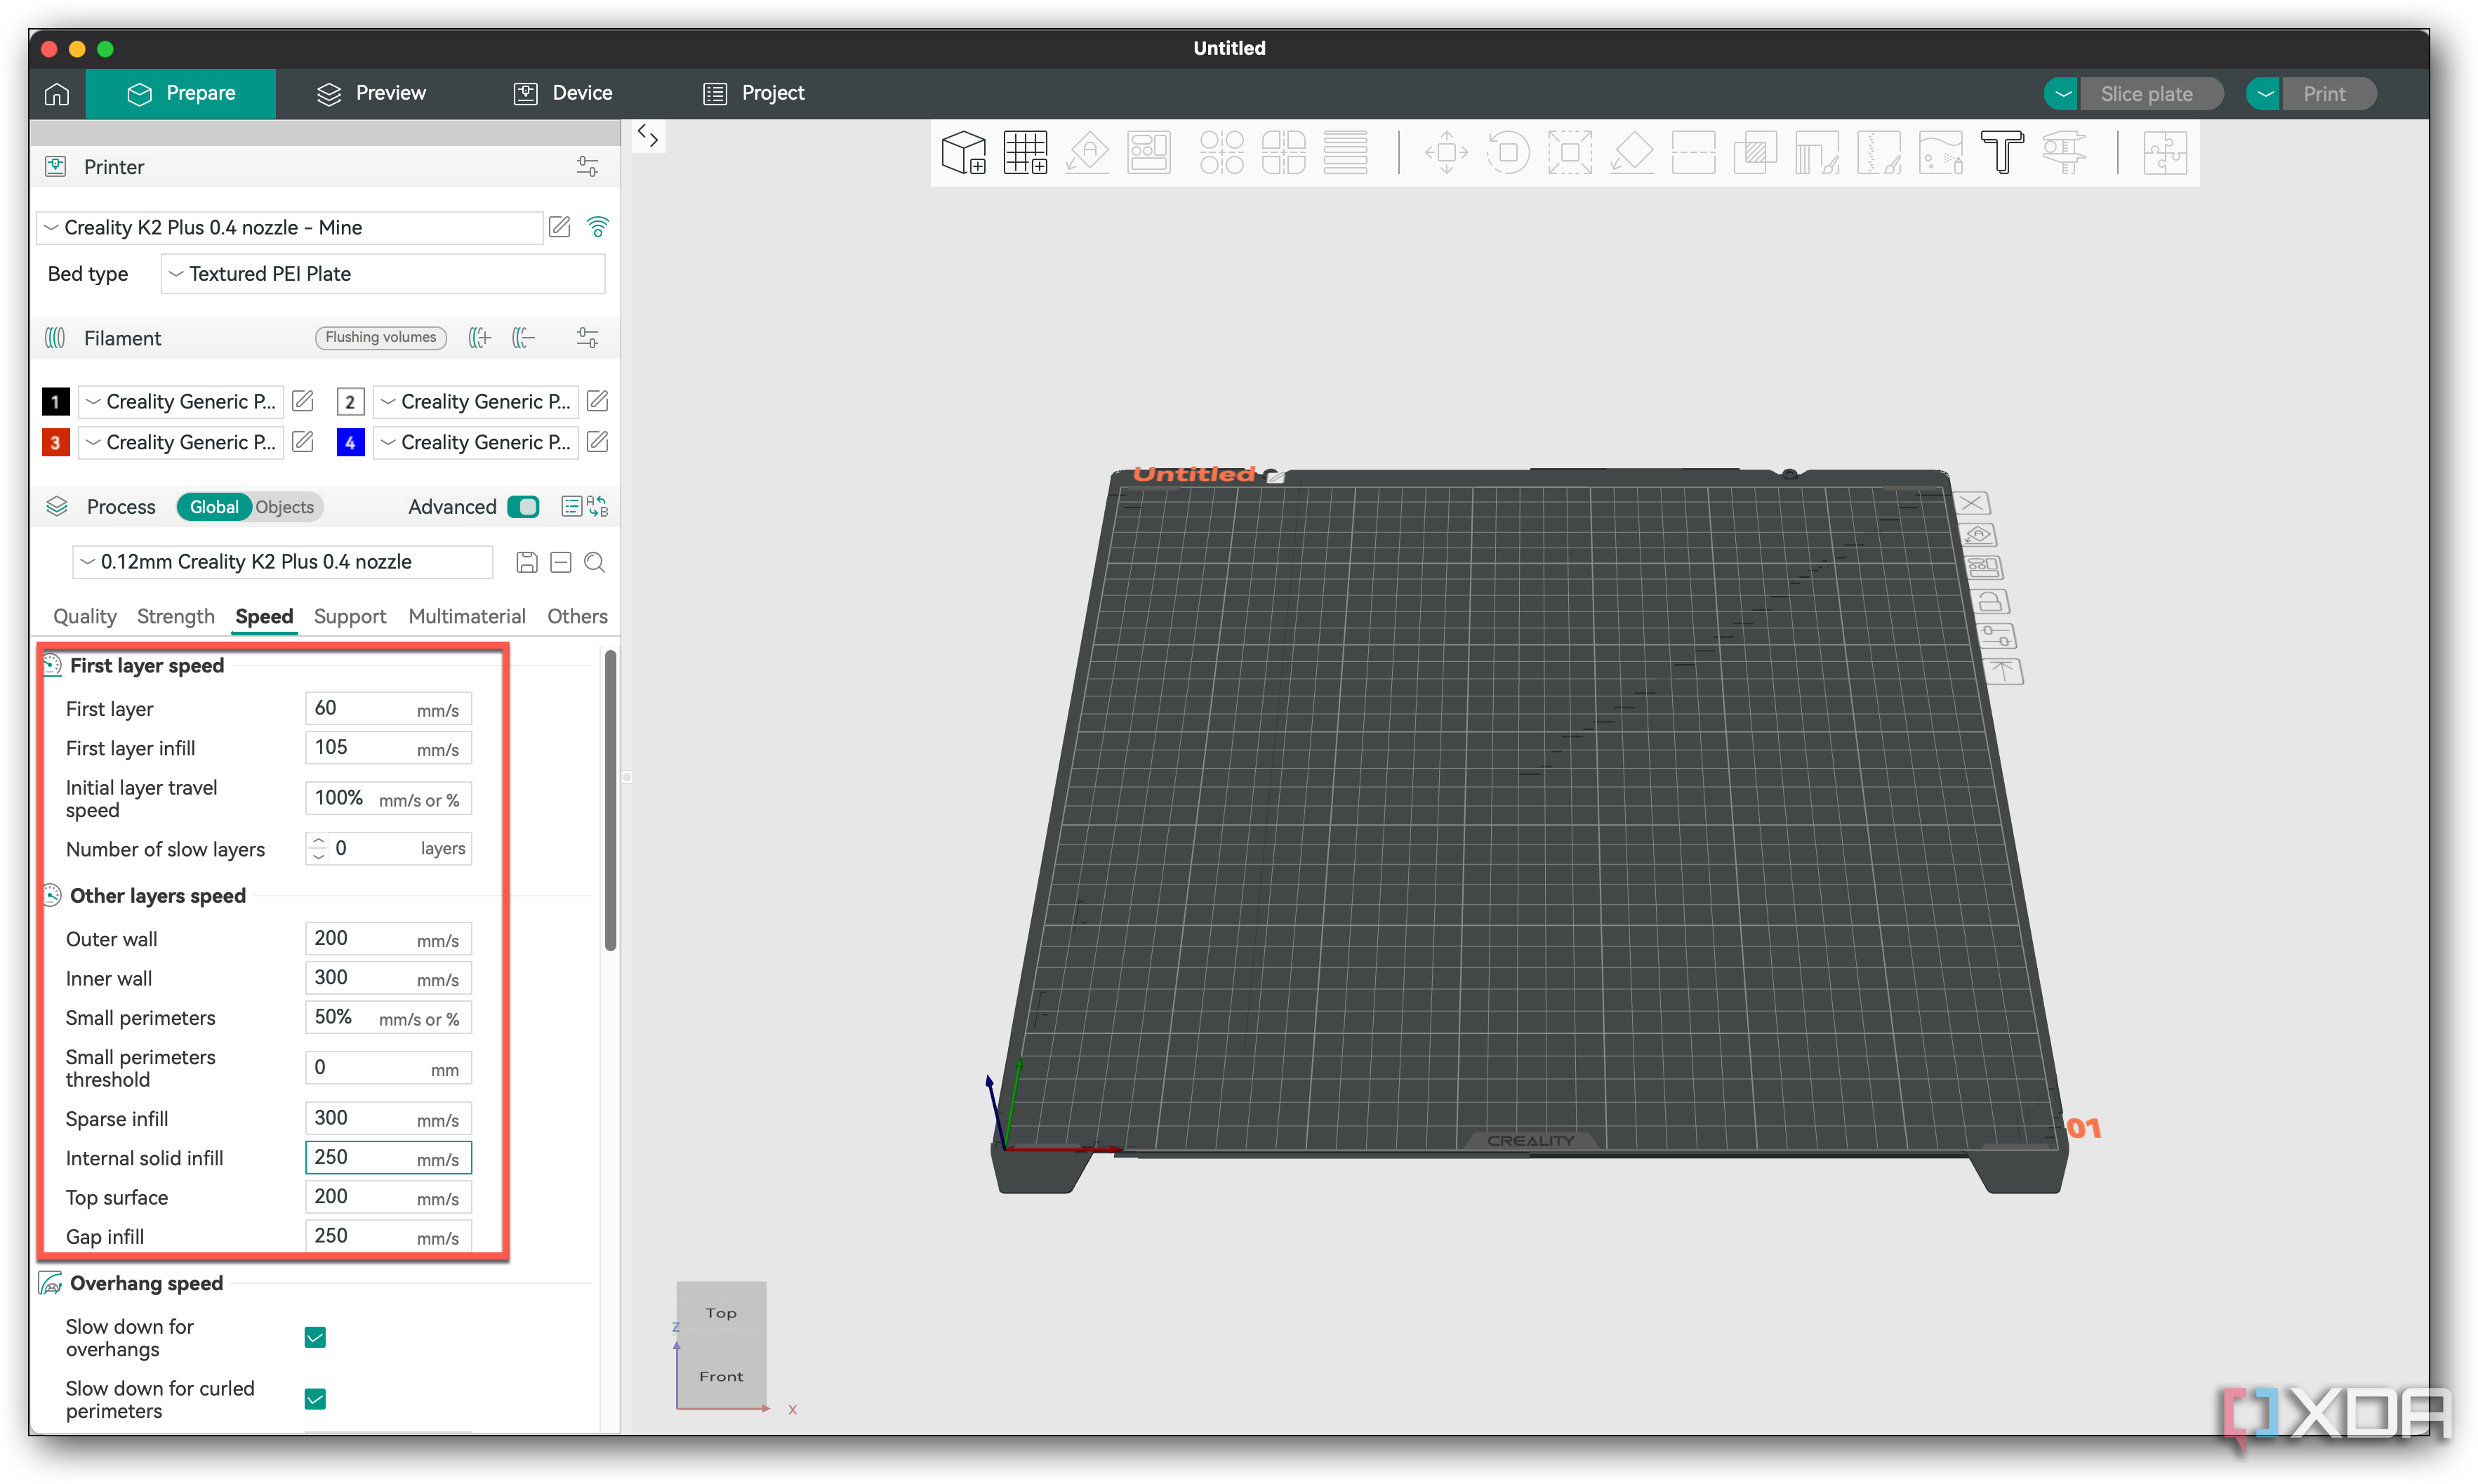Uncheck Slow down for curled perimeters
This screenshot has width=2478, height=1484.
point(315,1399)
